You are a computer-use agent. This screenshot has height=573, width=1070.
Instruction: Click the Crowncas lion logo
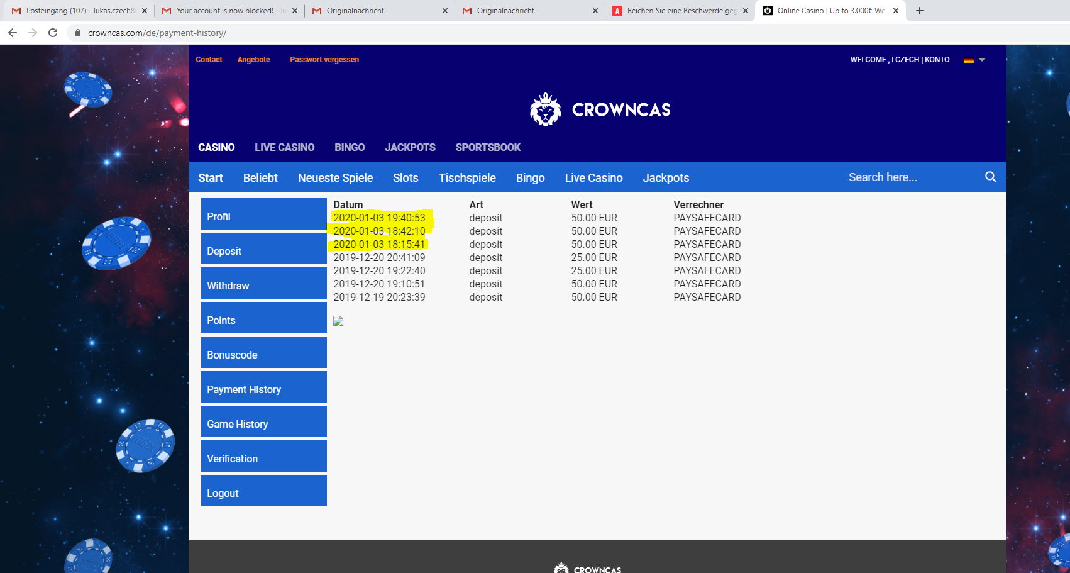tap(546, 109)
